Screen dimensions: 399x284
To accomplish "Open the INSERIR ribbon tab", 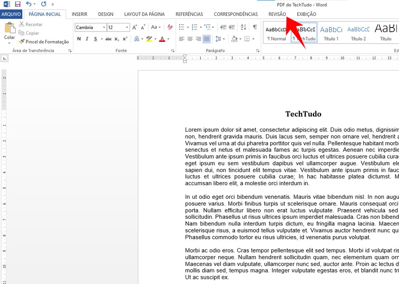I will coord(79,14).
